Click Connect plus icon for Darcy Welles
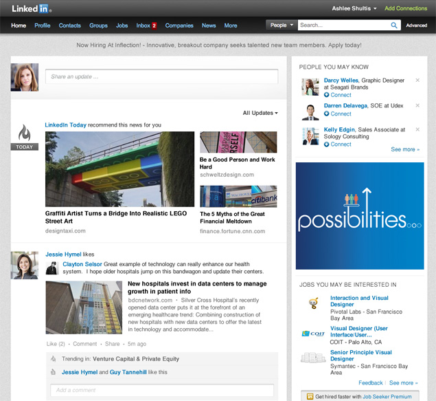Viewport: 436px width, 401px height. coord(326,95)
